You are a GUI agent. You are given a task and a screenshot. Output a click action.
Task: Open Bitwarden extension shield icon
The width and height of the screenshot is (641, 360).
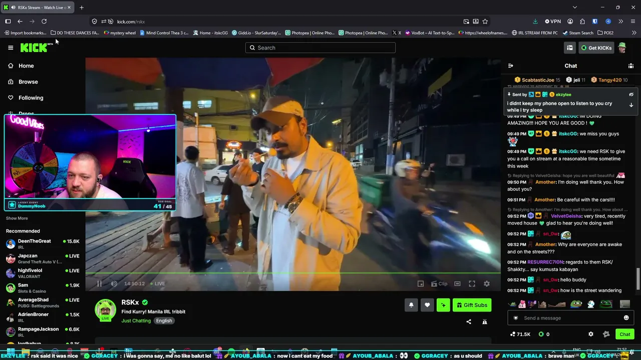click(x=595, y=21)
